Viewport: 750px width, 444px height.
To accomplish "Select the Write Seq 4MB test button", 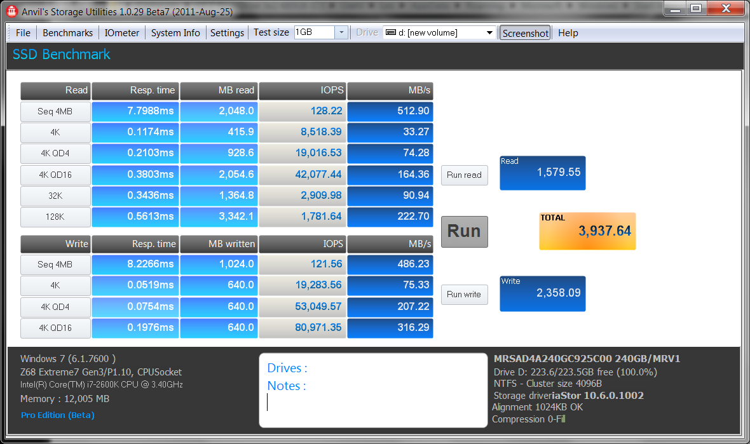I will (x=55, y=264).
